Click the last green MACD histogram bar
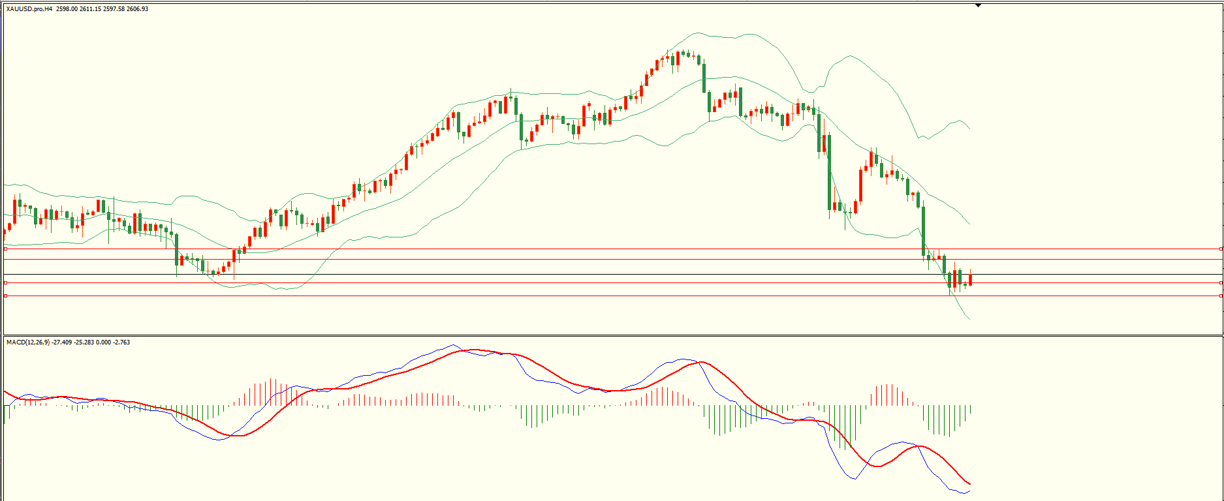 tap(971, 410)
